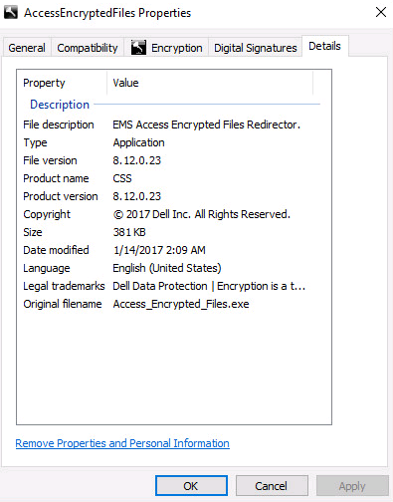Switch to the General tab
Screen dimensions: 393x502
27,48
